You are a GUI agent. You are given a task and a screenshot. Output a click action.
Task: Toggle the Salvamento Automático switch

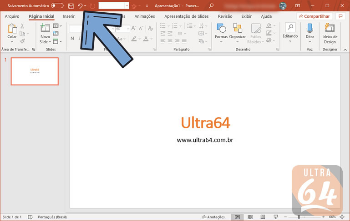point(57,6)
